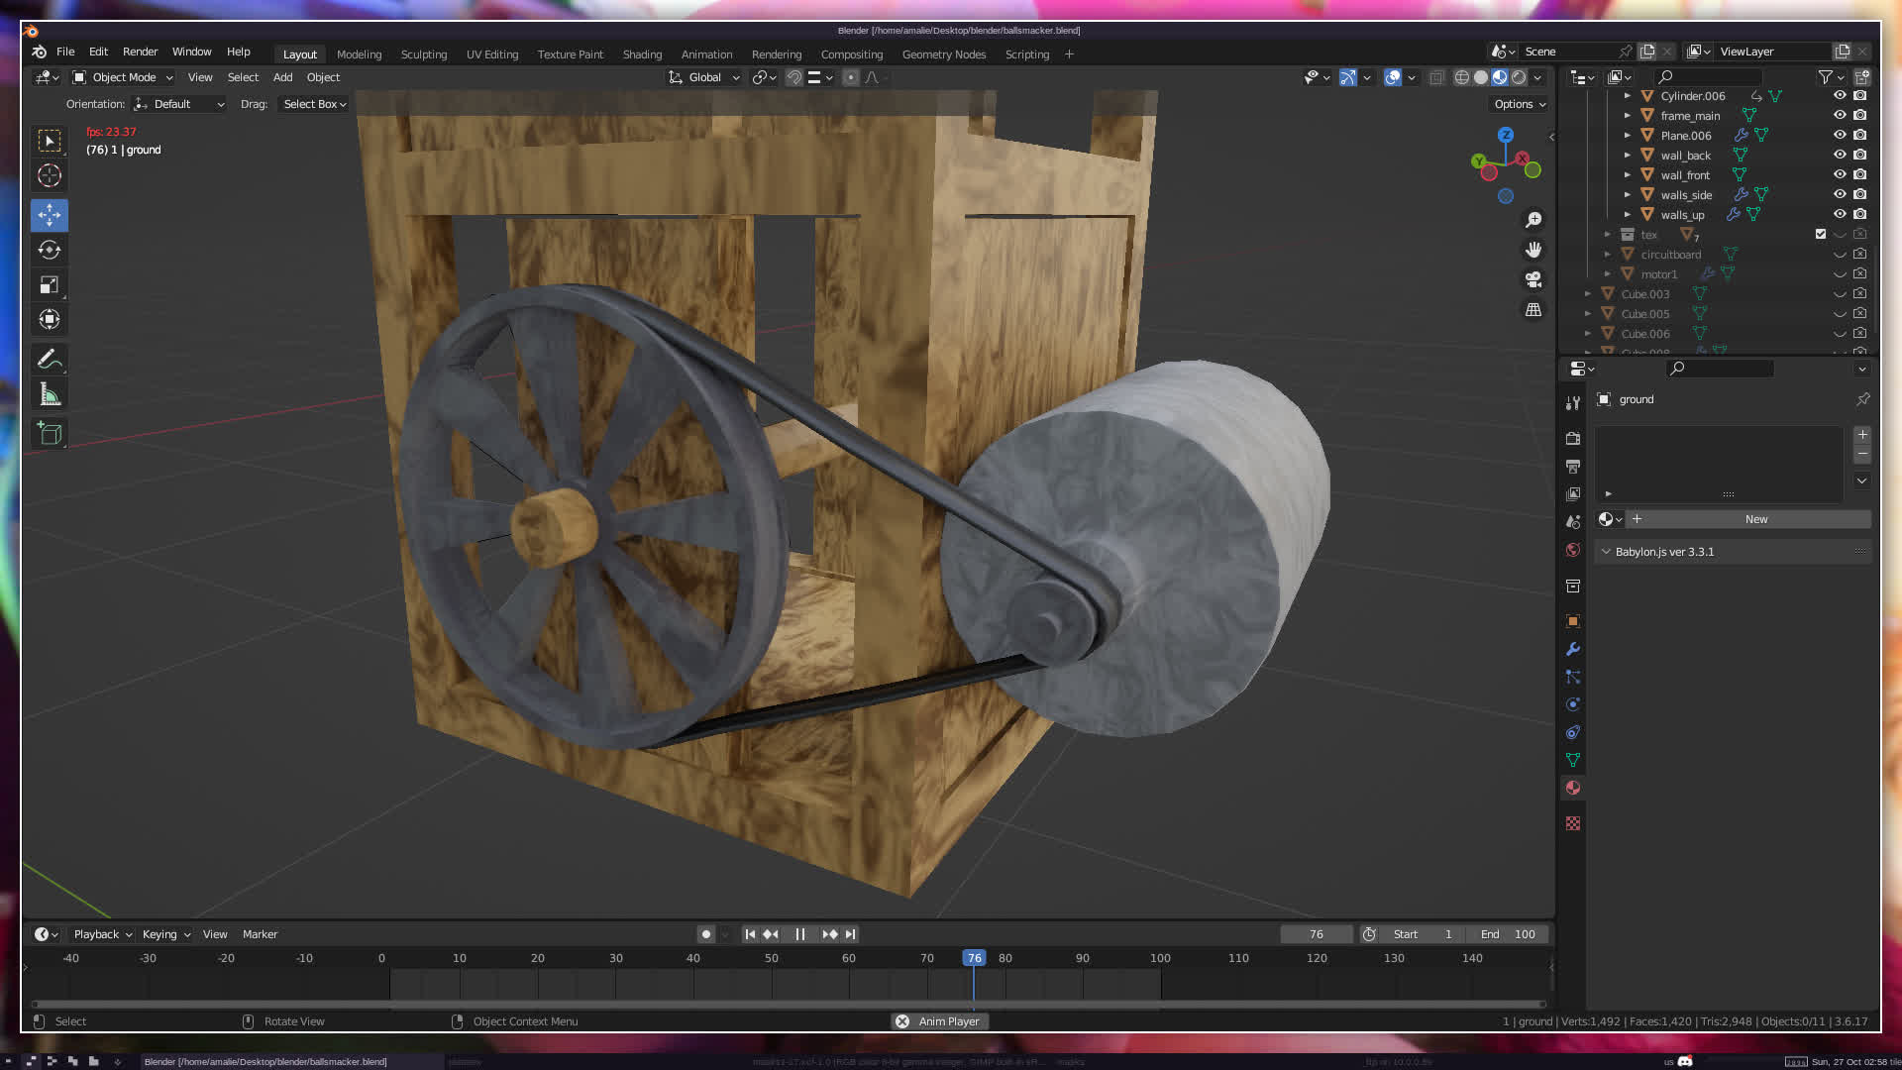Open the Modifier properties wrench tab
This screenshot has width=1902, height=1070.
point(1573,649)
